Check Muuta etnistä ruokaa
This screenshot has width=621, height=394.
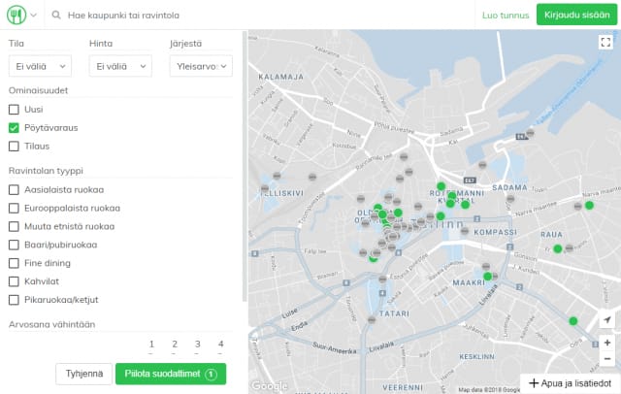coord(14,226)
